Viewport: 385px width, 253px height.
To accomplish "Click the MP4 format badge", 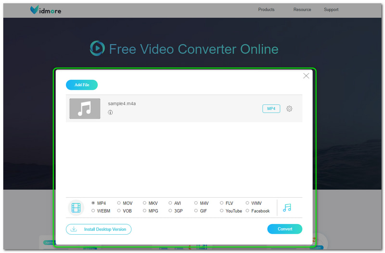I will [x=271, y=109].
